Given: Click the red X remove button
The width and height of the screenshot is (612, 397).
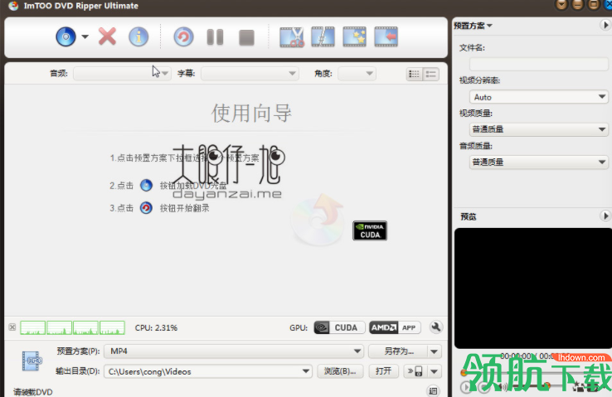Looking at the screenshot, I should click(107, 37).
